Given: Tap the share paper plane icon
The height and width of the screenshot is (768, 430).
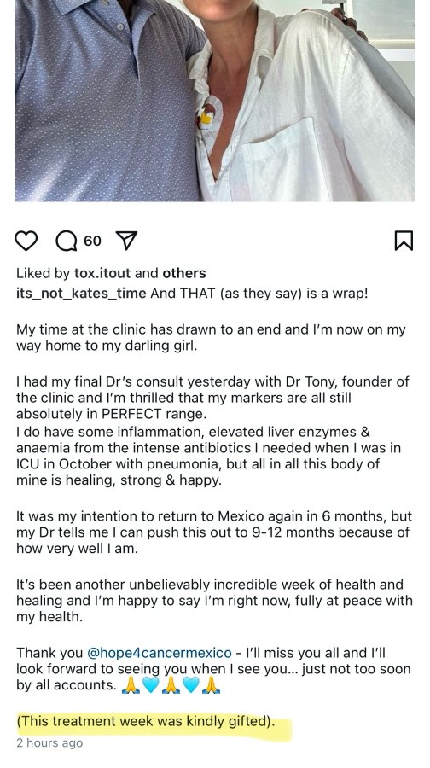Looking at the screenshot, I should point(126,241).
